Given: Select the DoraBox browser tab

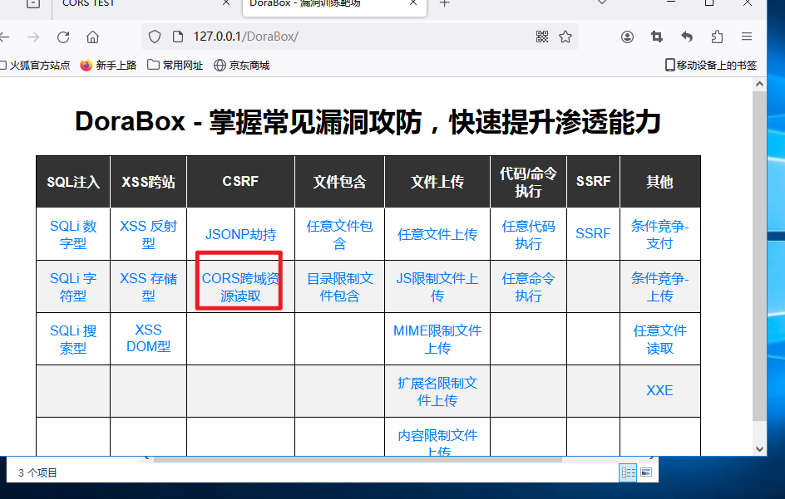Looking at the screenshot, I should click(334, 6).
